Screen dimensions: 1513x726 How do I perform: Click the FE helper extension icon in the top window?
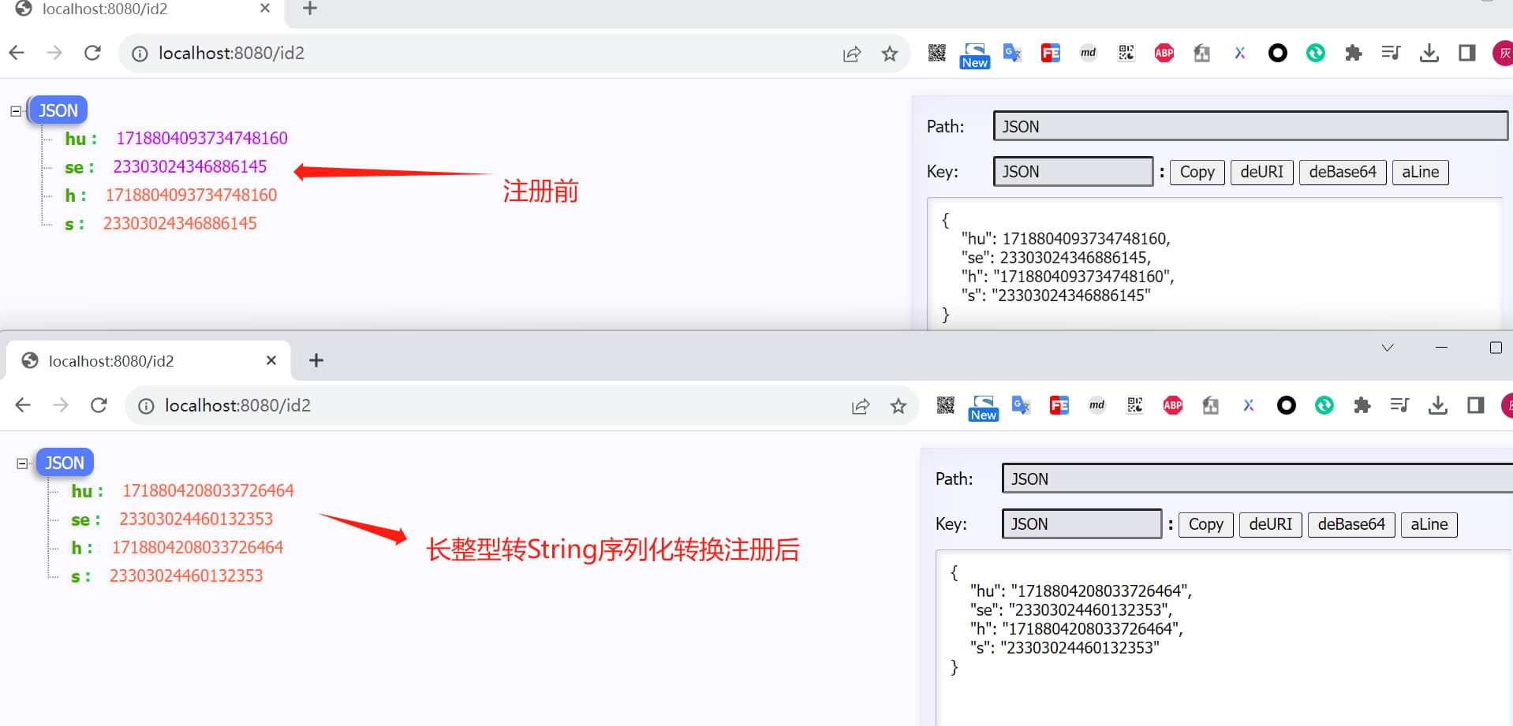tap(1050, 53)
